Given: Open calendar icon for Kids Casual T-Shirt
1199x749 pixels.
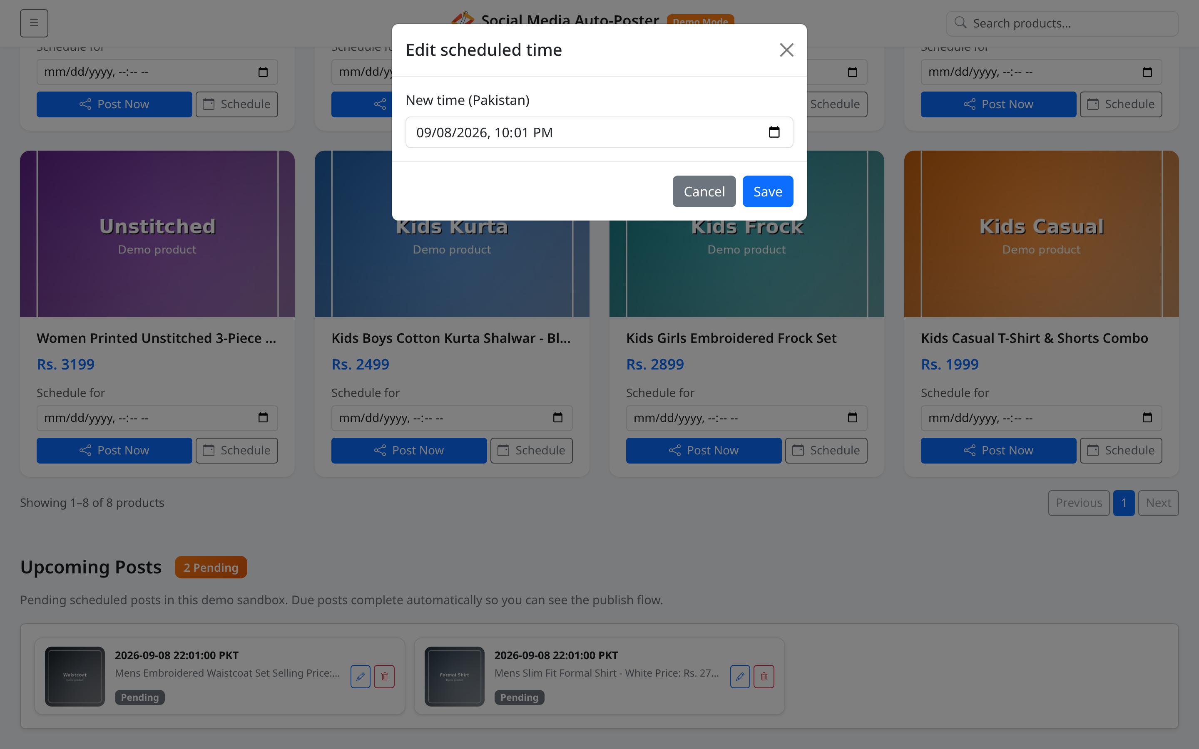Looking at the screenshot, I should tap(1147, 418).
